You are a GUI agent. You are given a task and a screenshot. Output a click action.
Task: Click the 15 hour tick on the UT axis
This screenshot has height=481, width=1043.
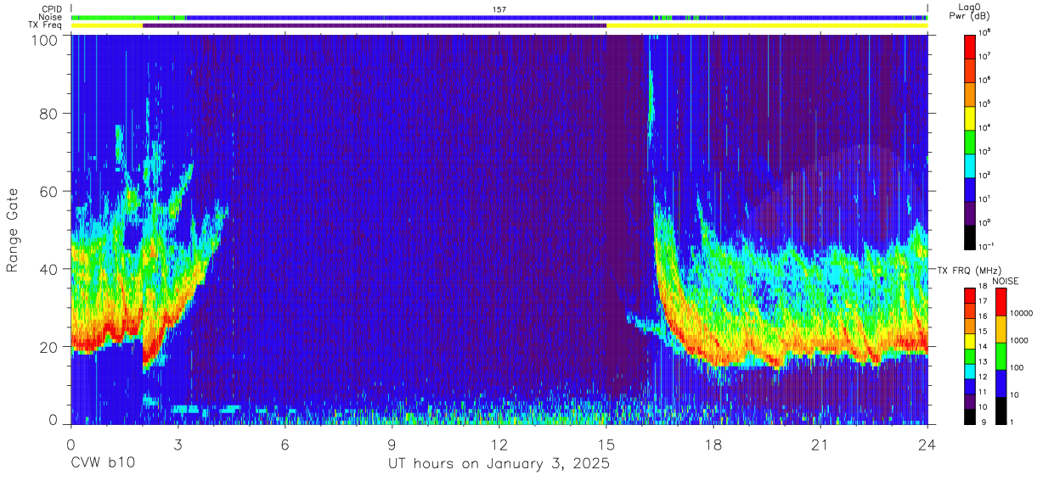coord(606,445)
